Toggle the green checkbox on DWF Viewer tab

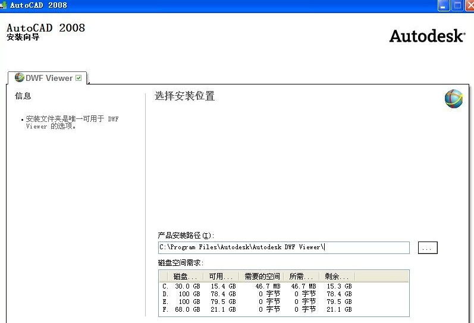[x=79, y=78]
